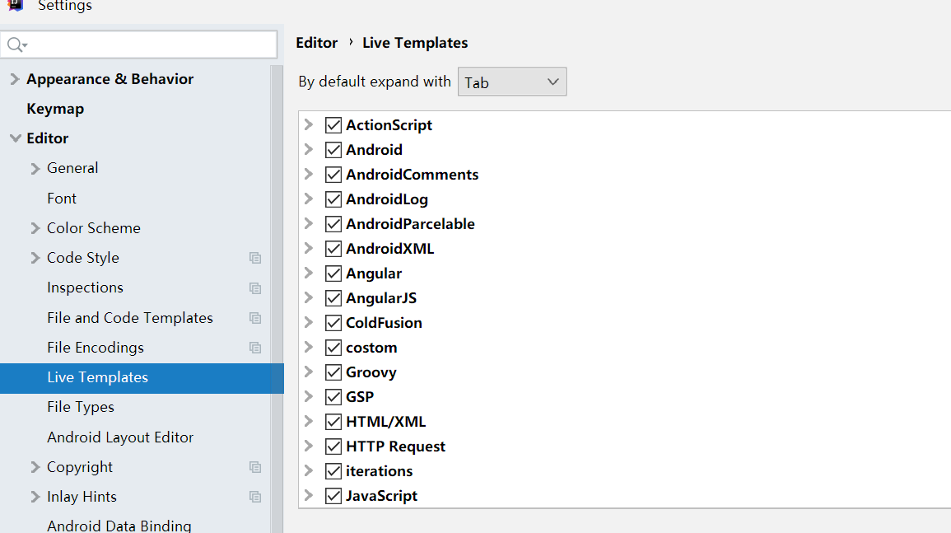
Task: Expand the Groovy template group
Action: [x=309, y=372]
